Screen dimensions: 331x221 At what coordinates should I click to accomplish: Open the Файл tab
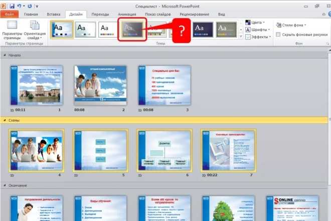10,14
